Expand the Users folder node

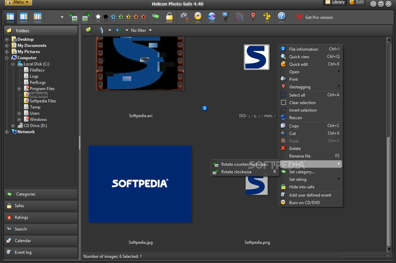(x=19, y=113)
